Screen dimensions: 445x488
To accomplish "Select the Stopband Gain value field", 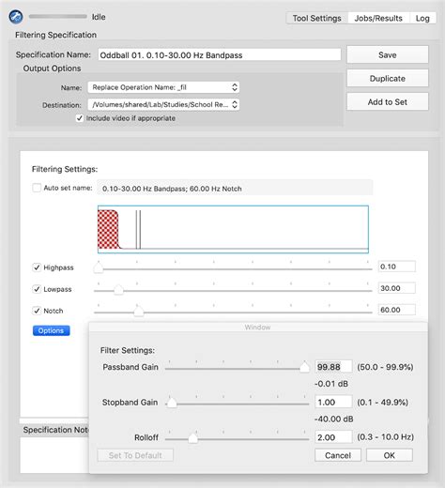I will [333, 402].
